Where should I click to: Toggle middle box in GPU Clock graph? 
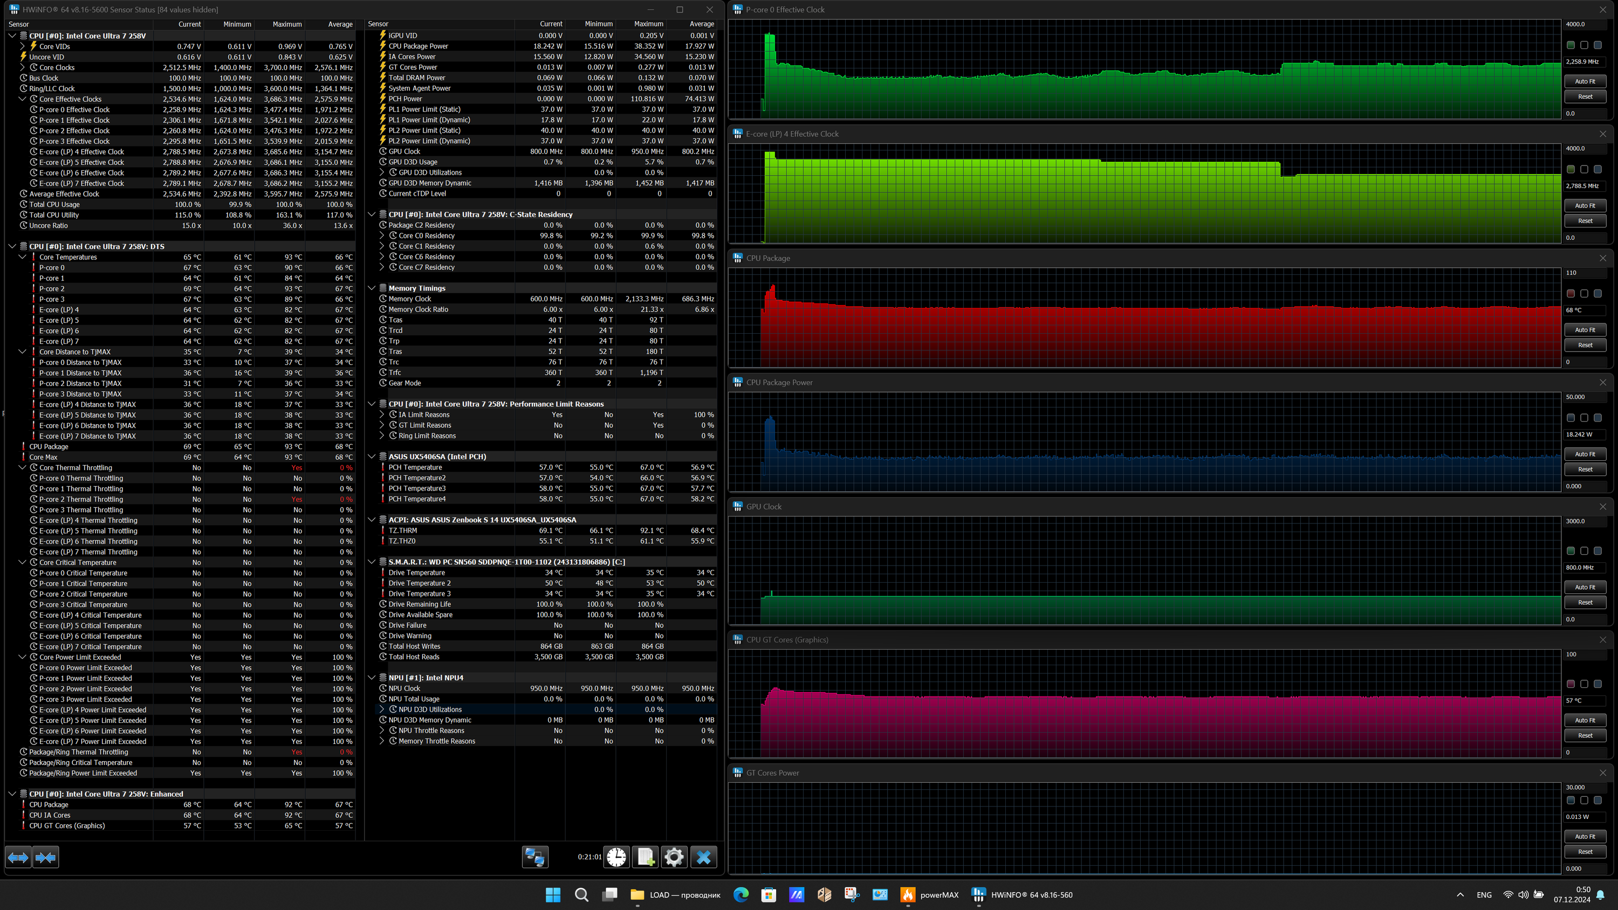point(1584,551)
